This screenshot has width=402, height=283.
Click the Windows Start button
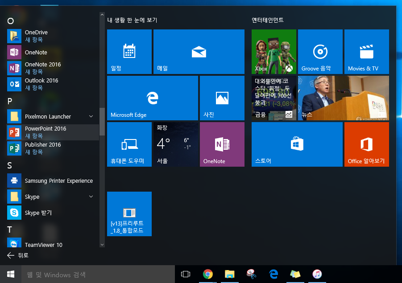11,274
